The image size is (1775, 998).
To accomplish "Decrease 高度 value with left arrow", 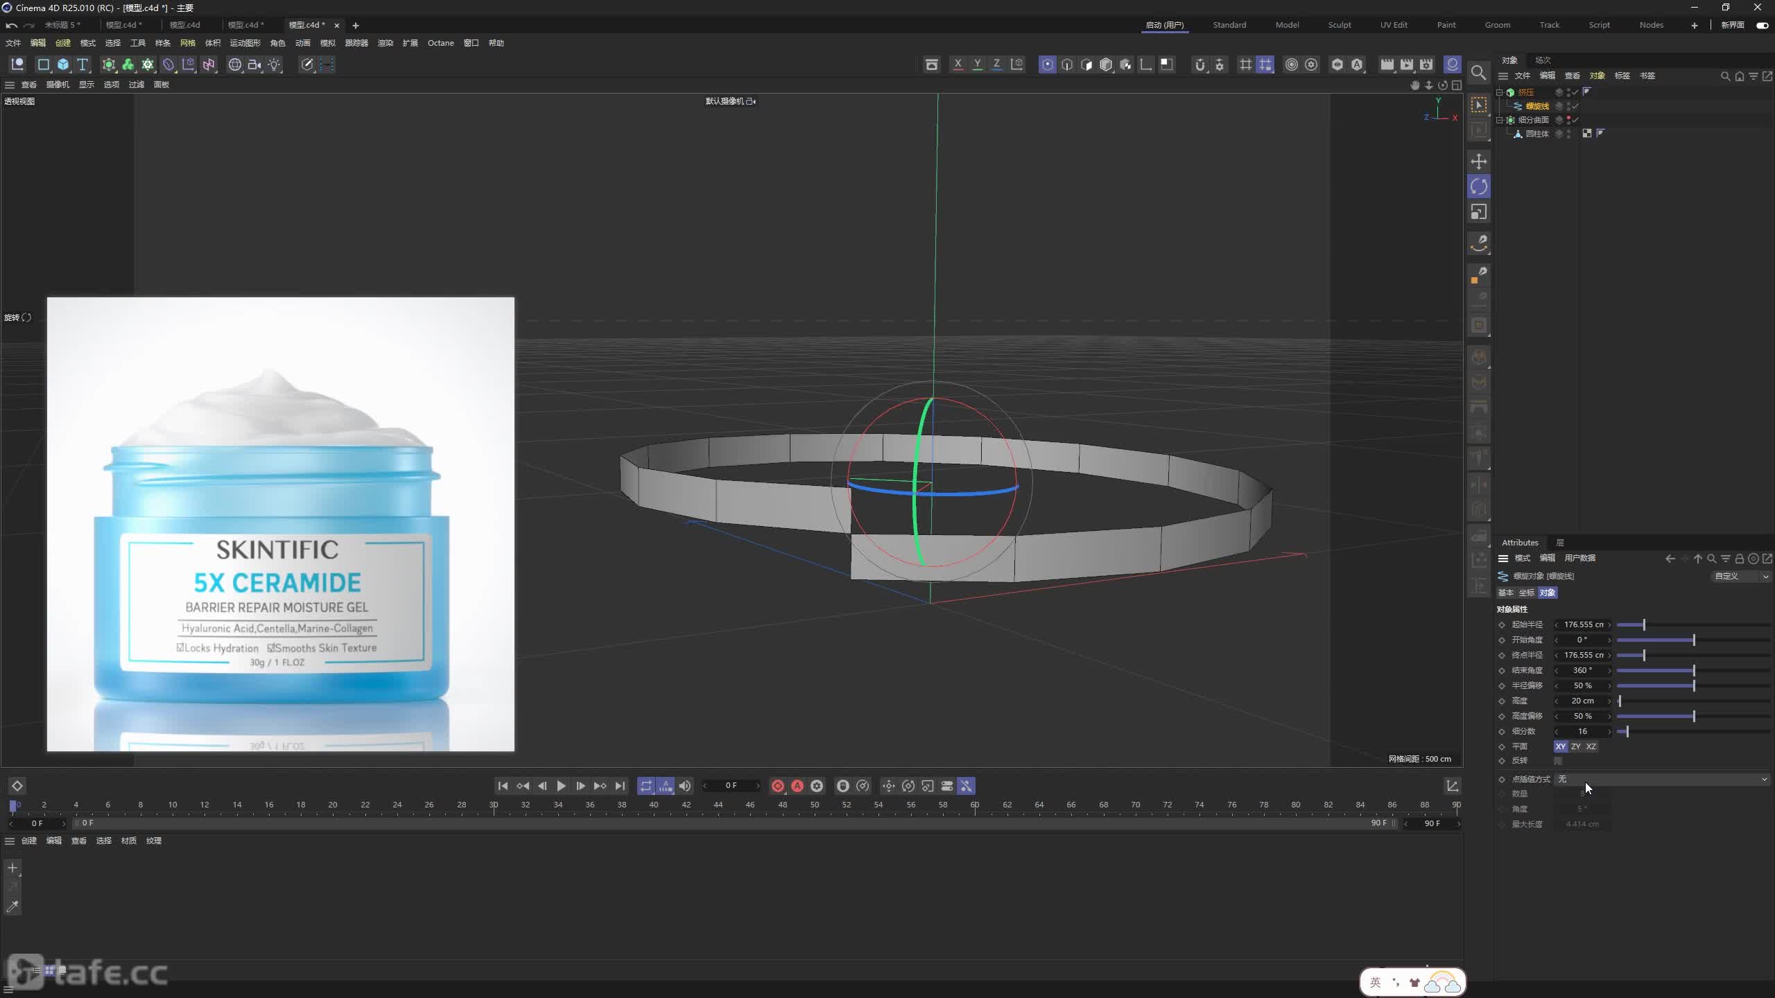I will (1557, 701).
